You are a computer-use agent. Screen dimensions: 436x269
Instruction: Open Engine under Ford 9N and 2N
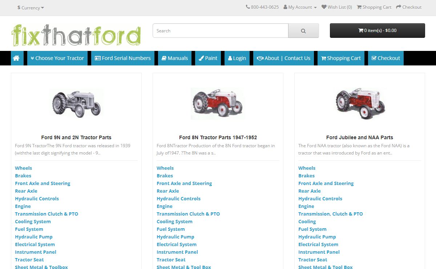(23, 206)
